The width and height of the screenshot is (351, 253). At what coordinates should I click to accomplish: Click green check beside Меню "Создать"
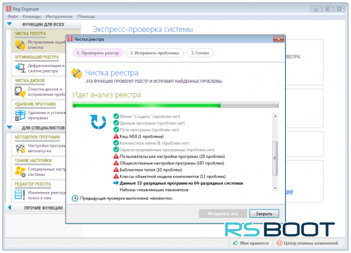tap(116, 116)
